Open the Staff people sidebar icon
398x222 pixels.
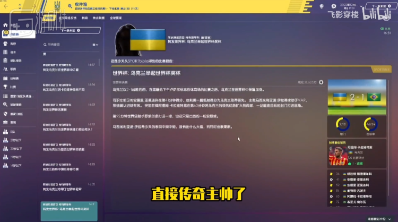click(5, 69)
